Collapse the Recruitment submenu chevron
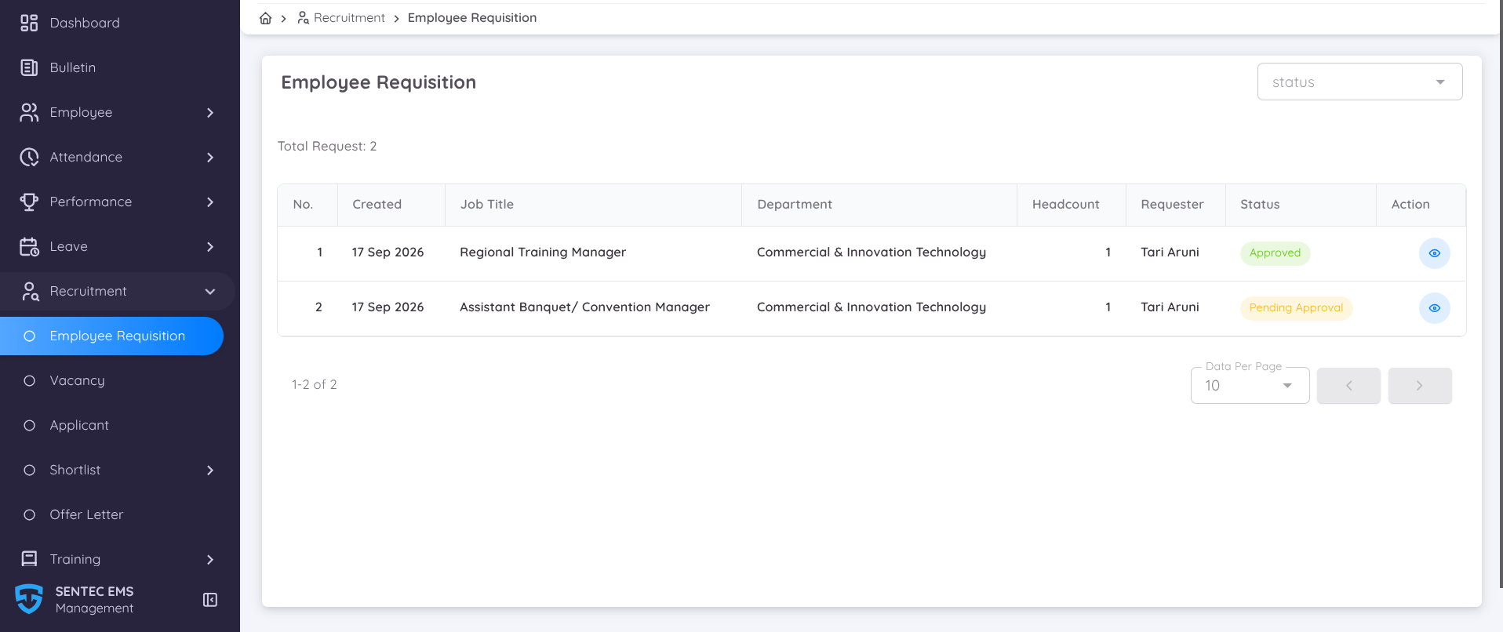Image resolution: width=1503 pixels, height=632 pixels. pyautogui.click(x=210, y=292)
